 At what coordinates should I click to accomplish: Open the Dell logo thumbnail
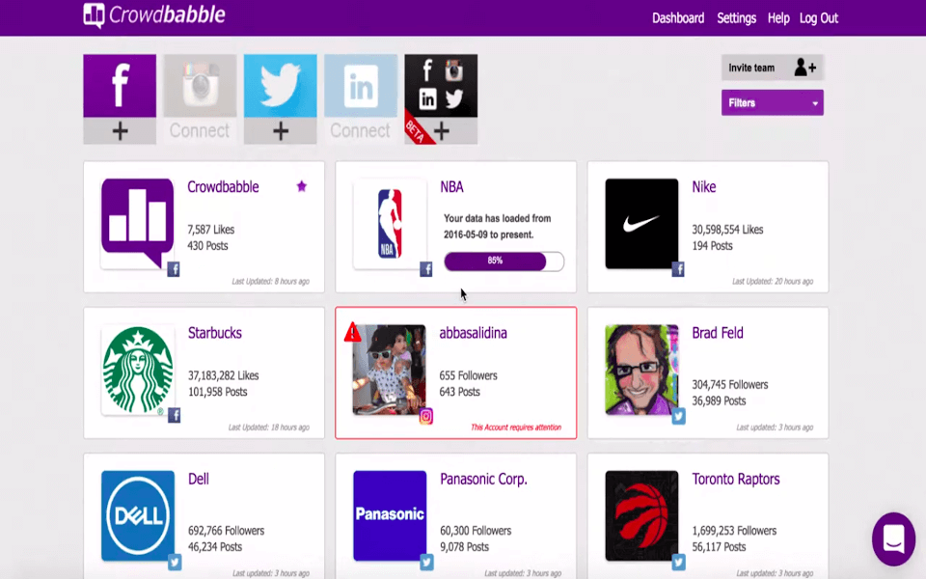coord(138,515)
